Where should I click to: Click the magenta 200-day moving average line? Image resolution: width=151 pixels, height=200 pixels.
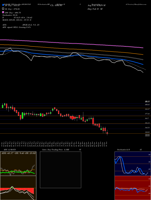[x=71, y=43]
